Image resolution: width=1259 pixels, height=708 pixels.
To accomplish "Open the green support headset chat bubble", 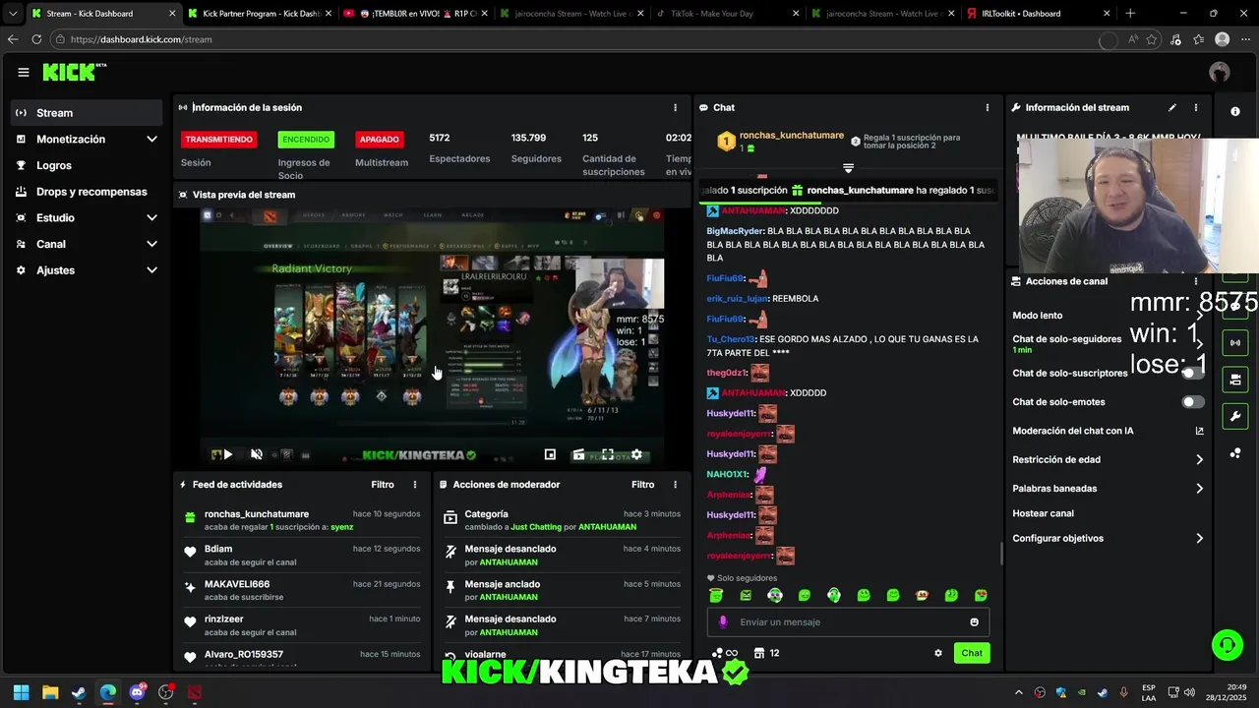I will 1227,645.
